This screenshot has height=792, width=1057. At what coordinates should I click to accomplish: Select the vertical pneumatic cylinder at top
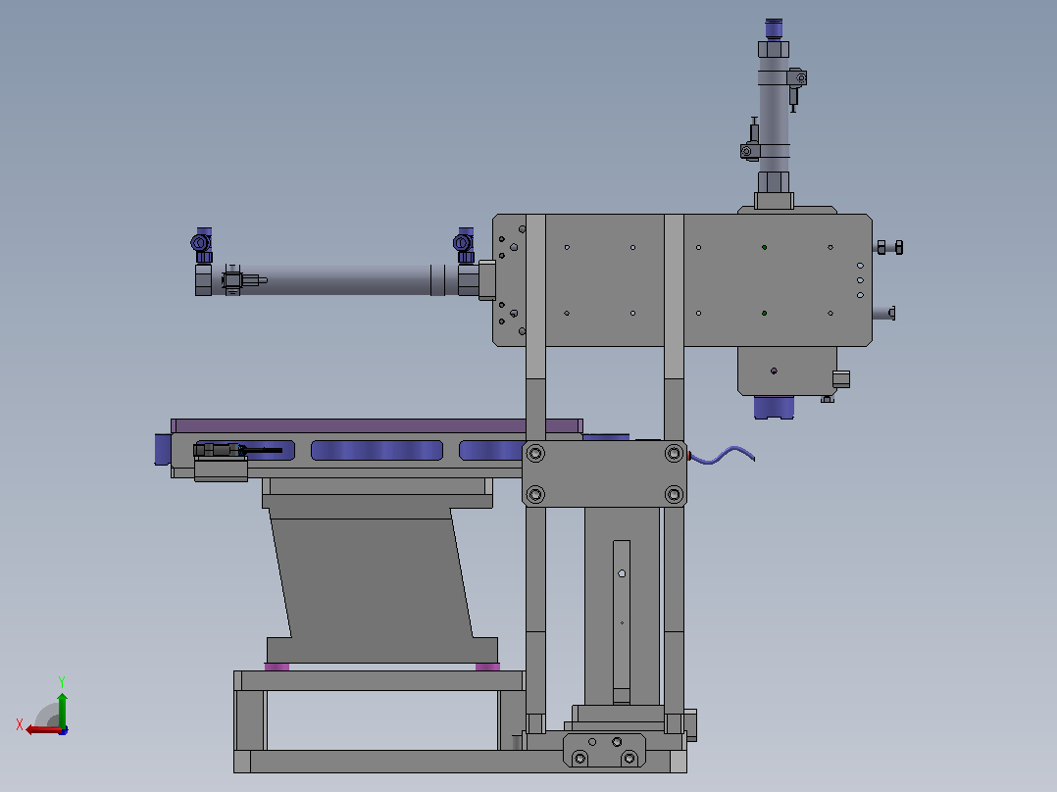coord(774,115)
